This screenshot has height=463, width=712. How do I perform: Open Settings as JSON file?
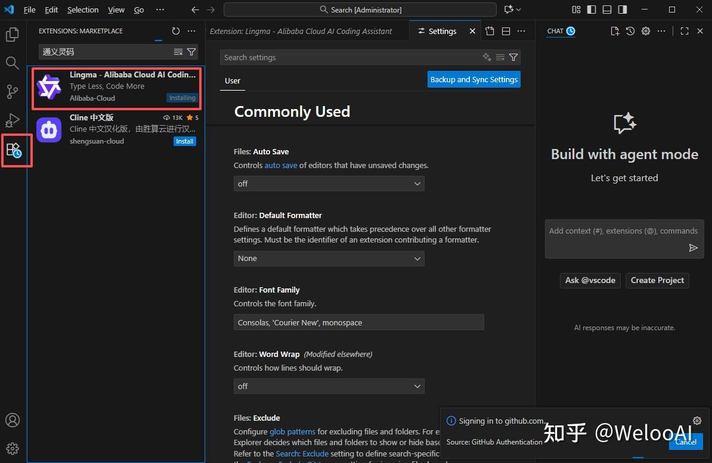coord(490,31)
